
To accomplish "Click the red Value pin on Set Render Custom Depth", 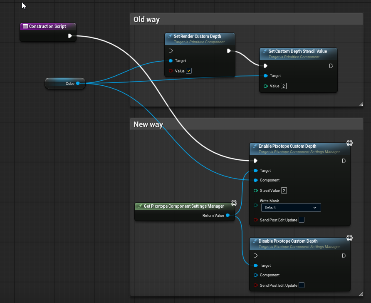I will (171, 71).
